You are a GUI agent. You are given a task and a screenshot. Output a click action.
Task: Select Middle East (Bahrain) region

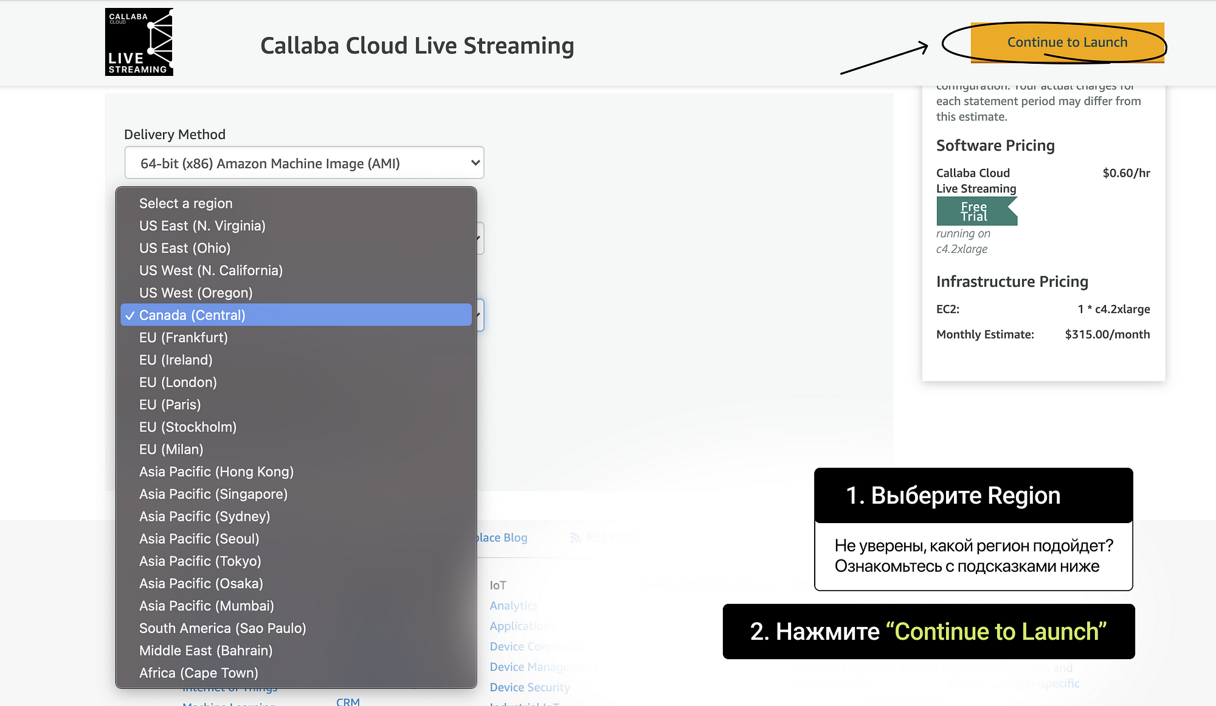(296, 651)
